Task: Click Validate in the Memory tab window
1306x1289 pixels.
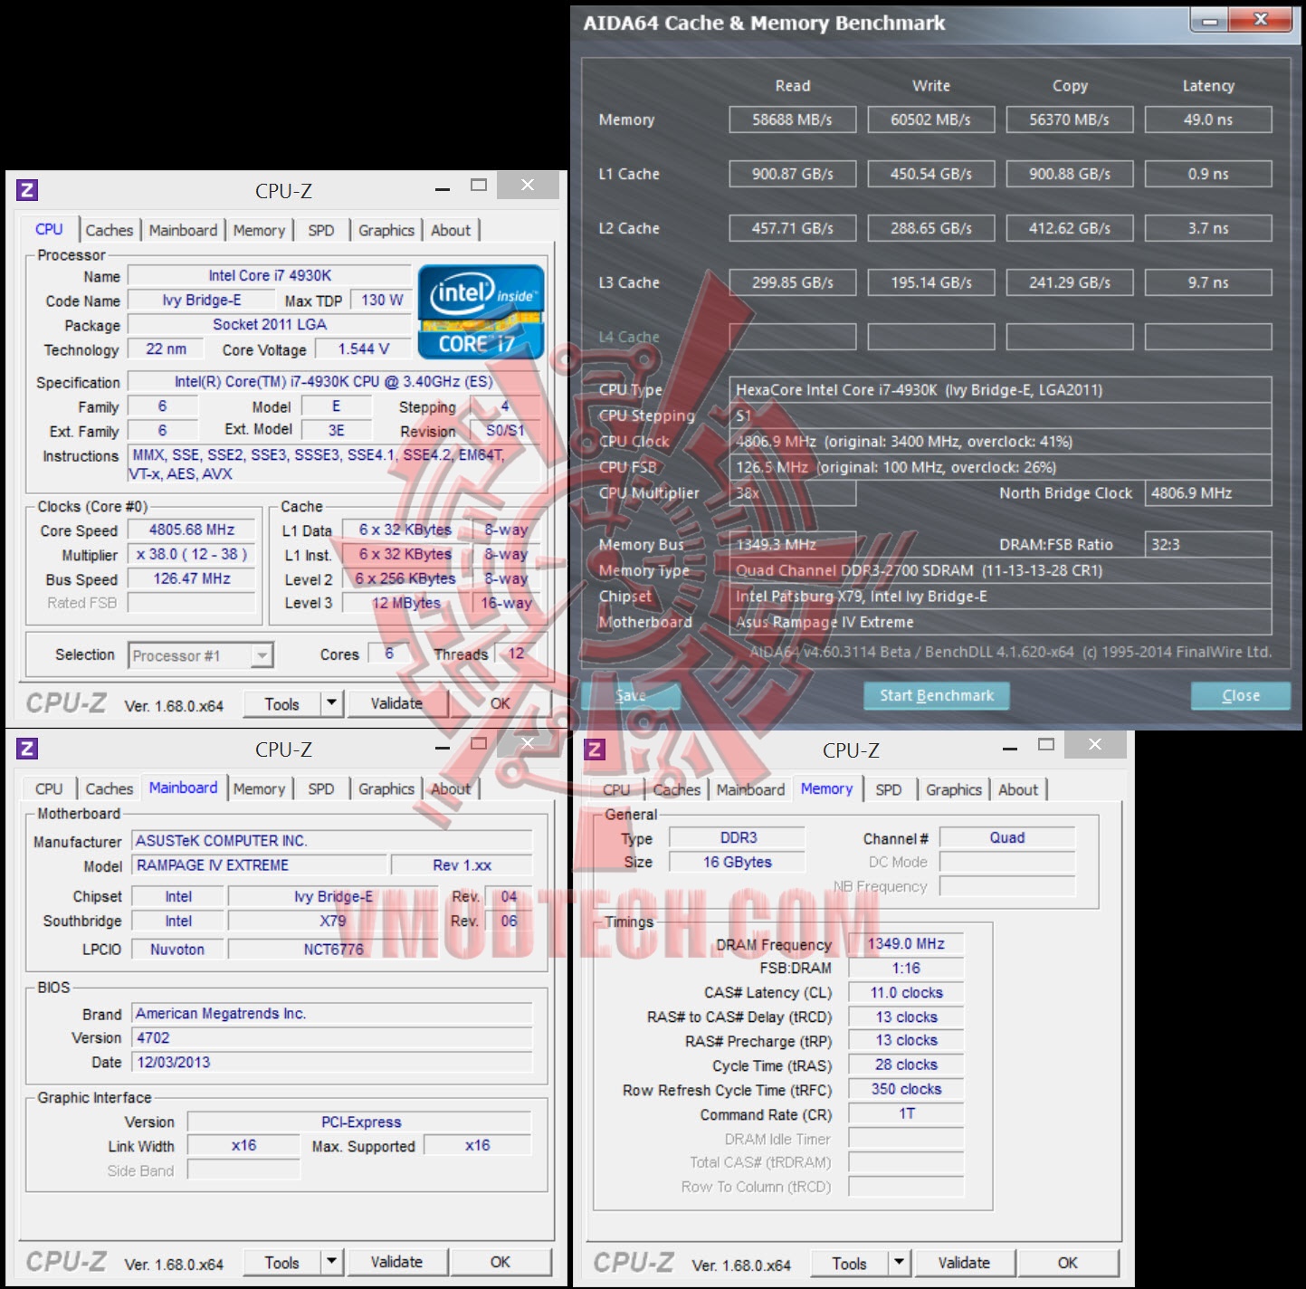Action: [x=964, y=1263]
